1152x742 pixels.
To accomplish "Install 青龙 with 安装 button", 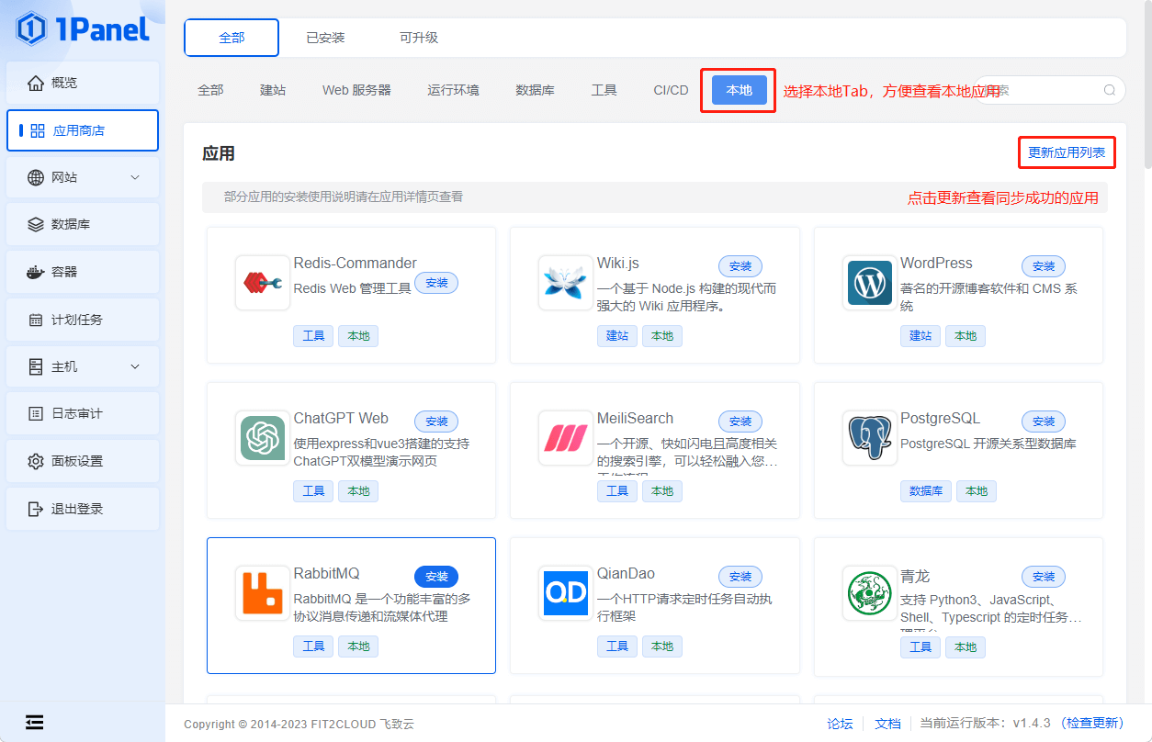I will 1044,577.
